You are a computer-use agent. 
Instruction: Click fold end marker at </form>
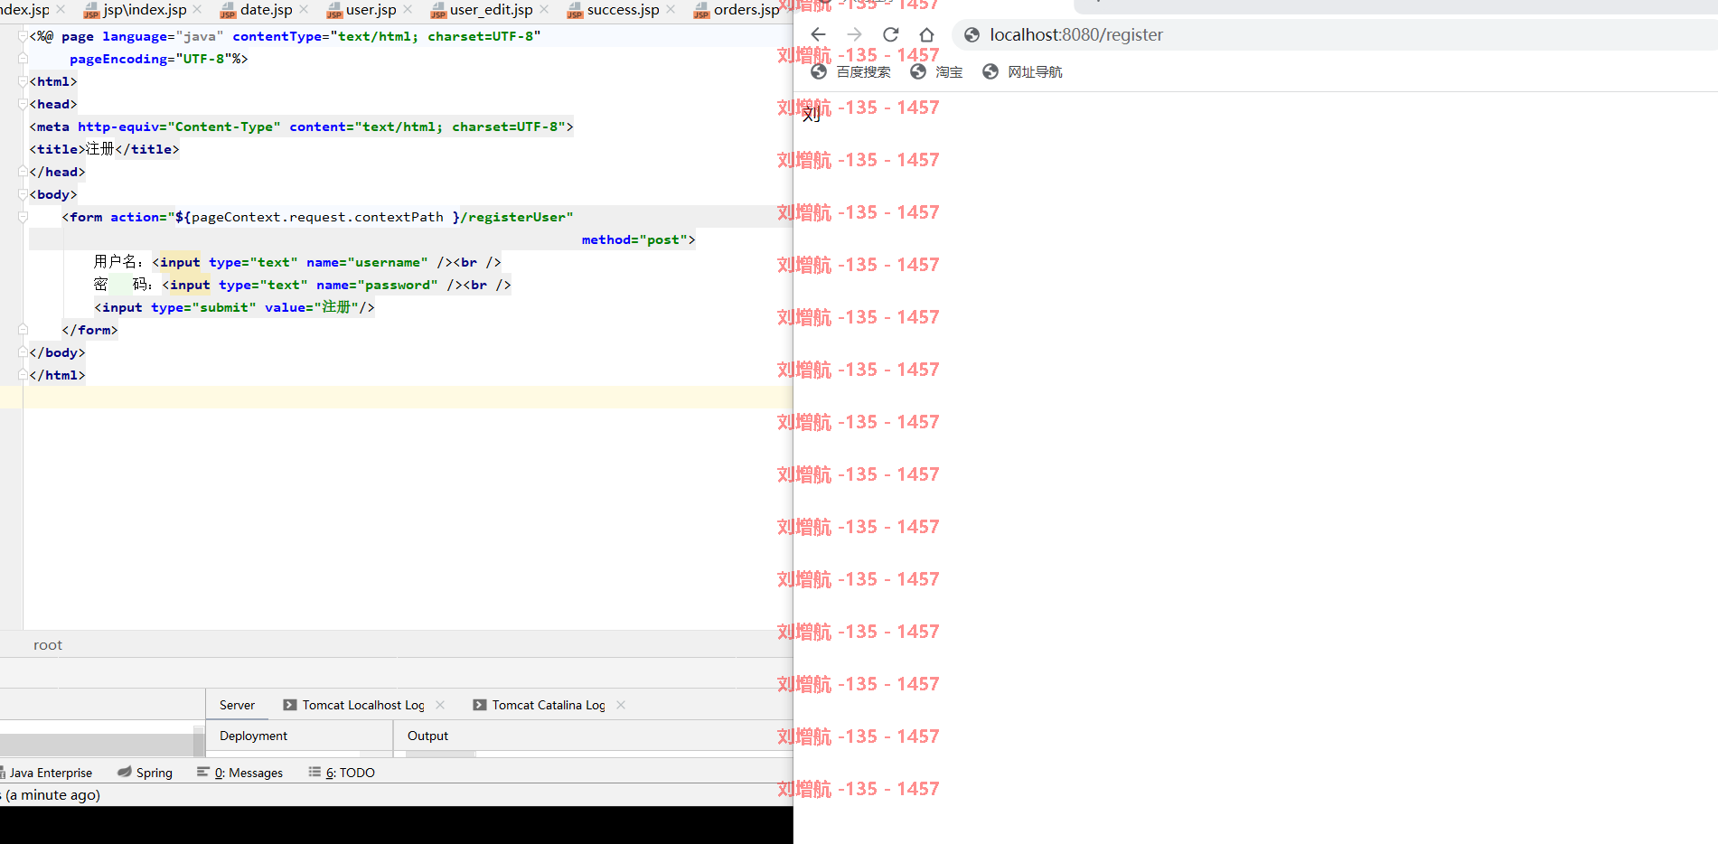click(x=23, y=330)
